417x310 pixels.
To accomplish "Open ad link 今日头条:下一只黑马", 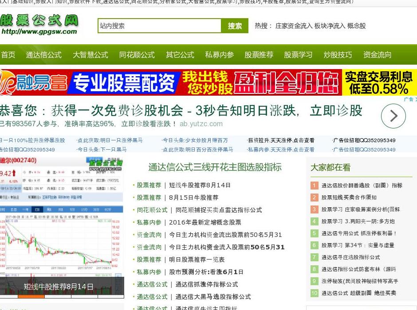I will pyautogui.click(x=102, y=149).
